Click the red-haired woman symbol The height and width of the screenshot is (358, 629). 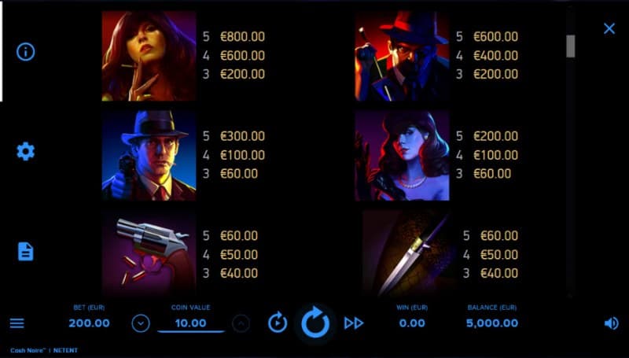[x=149, y=55]
